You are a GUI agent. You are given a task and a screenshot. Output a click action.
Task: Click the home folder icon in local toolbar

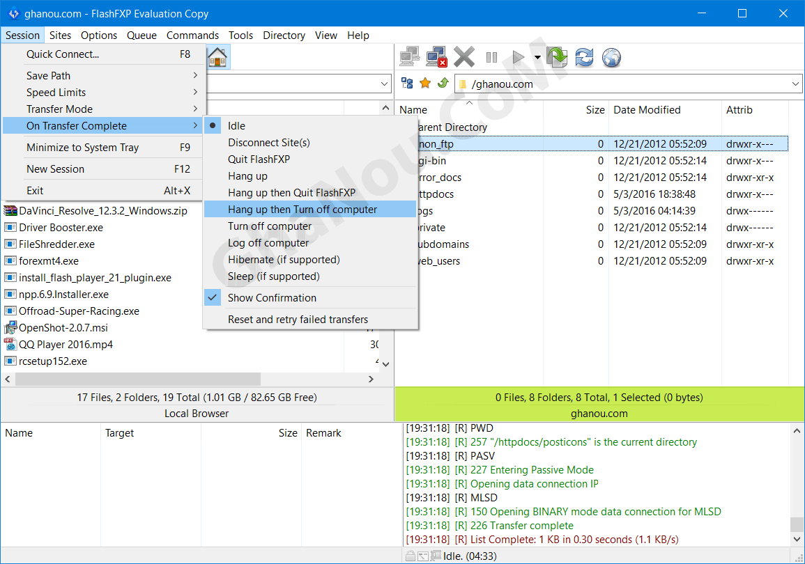pos(217,57)
